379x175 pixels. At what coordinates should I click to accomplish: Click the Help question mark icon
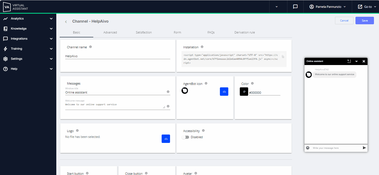5,69
